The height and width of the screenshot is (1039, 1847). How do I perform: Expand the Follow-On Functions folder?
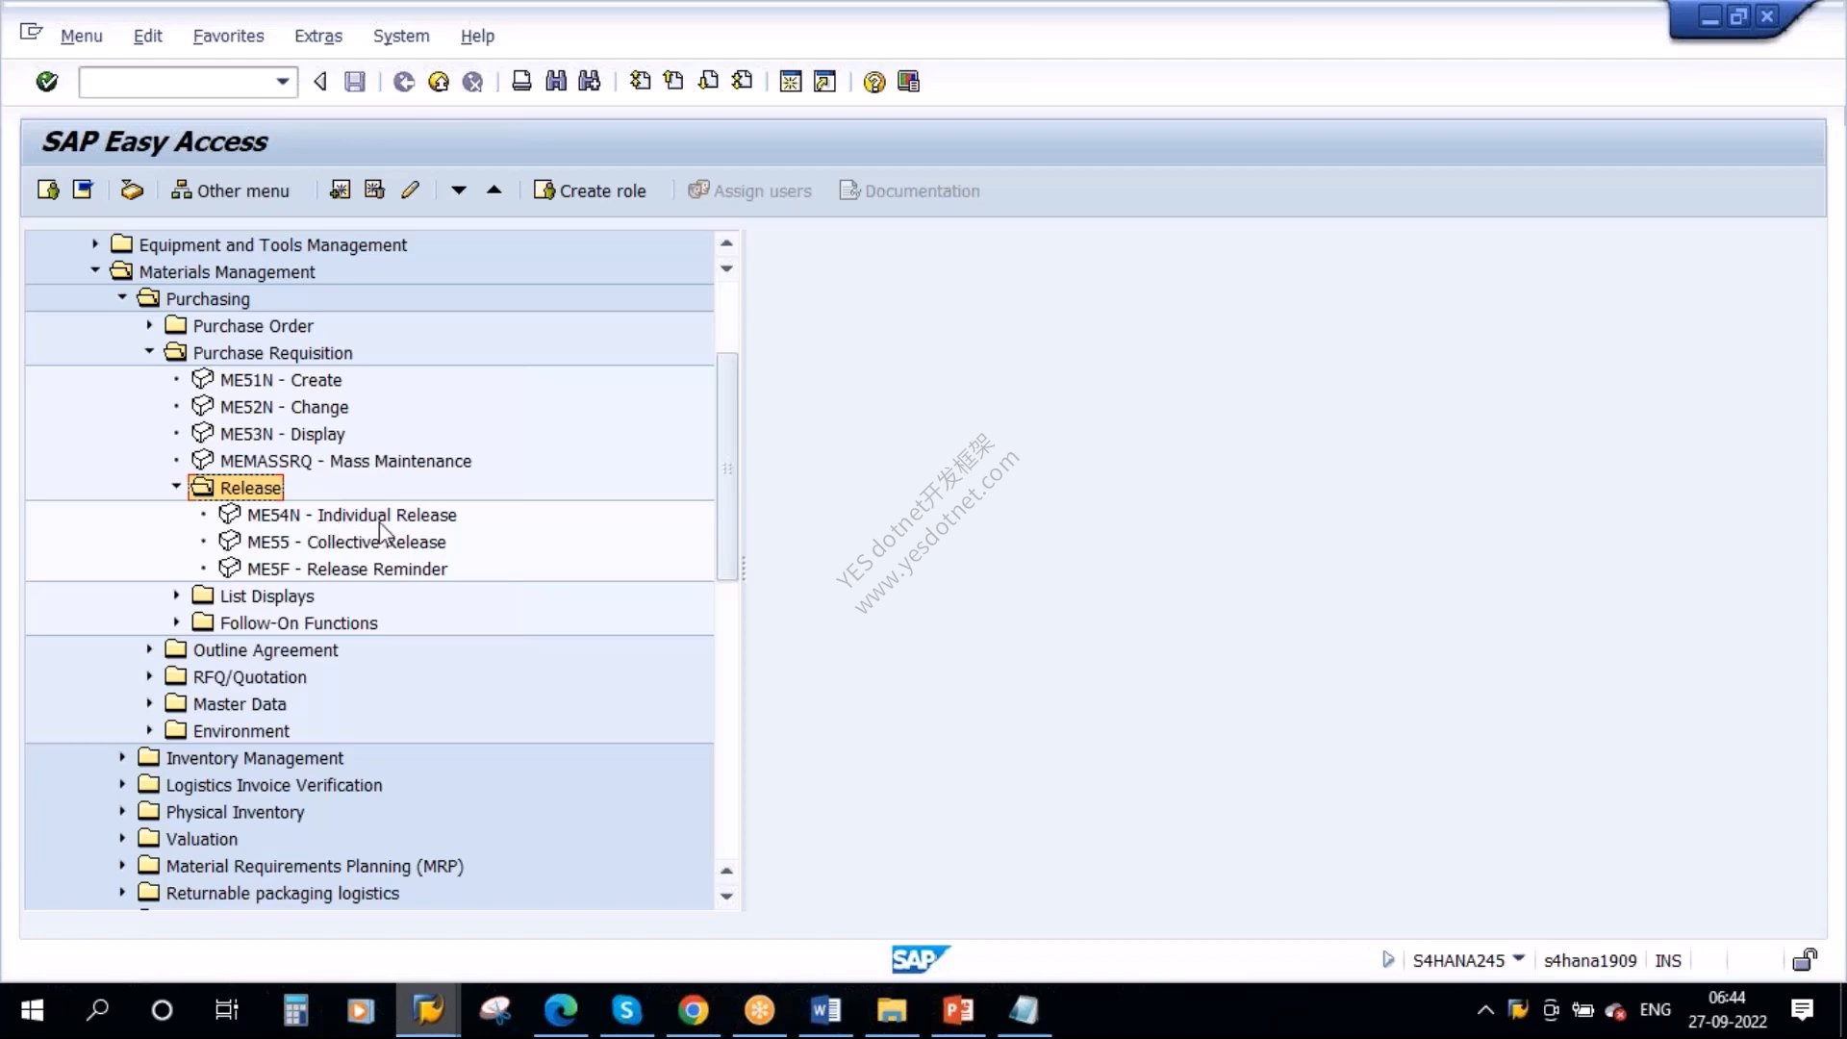pos(176,622)
